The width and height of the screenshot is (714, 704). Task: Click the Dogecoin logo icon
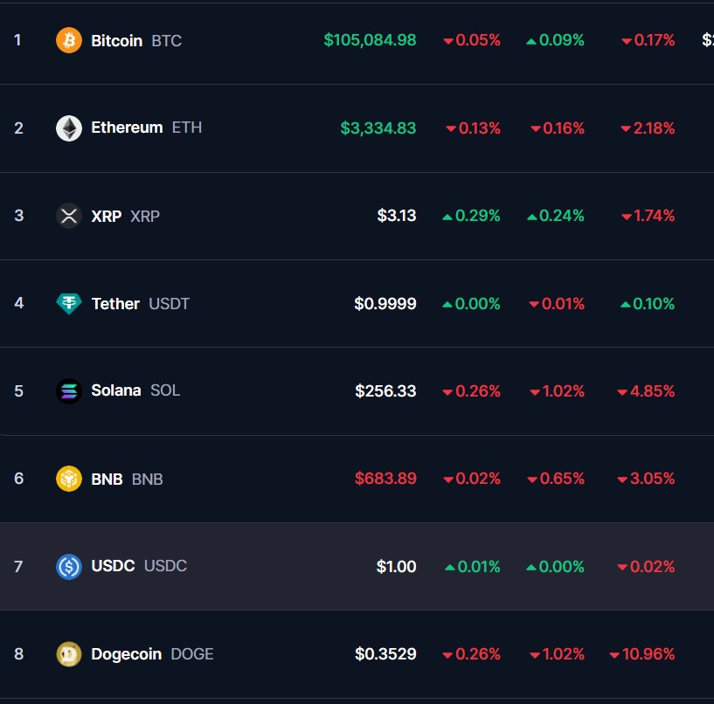click(69, 653)
